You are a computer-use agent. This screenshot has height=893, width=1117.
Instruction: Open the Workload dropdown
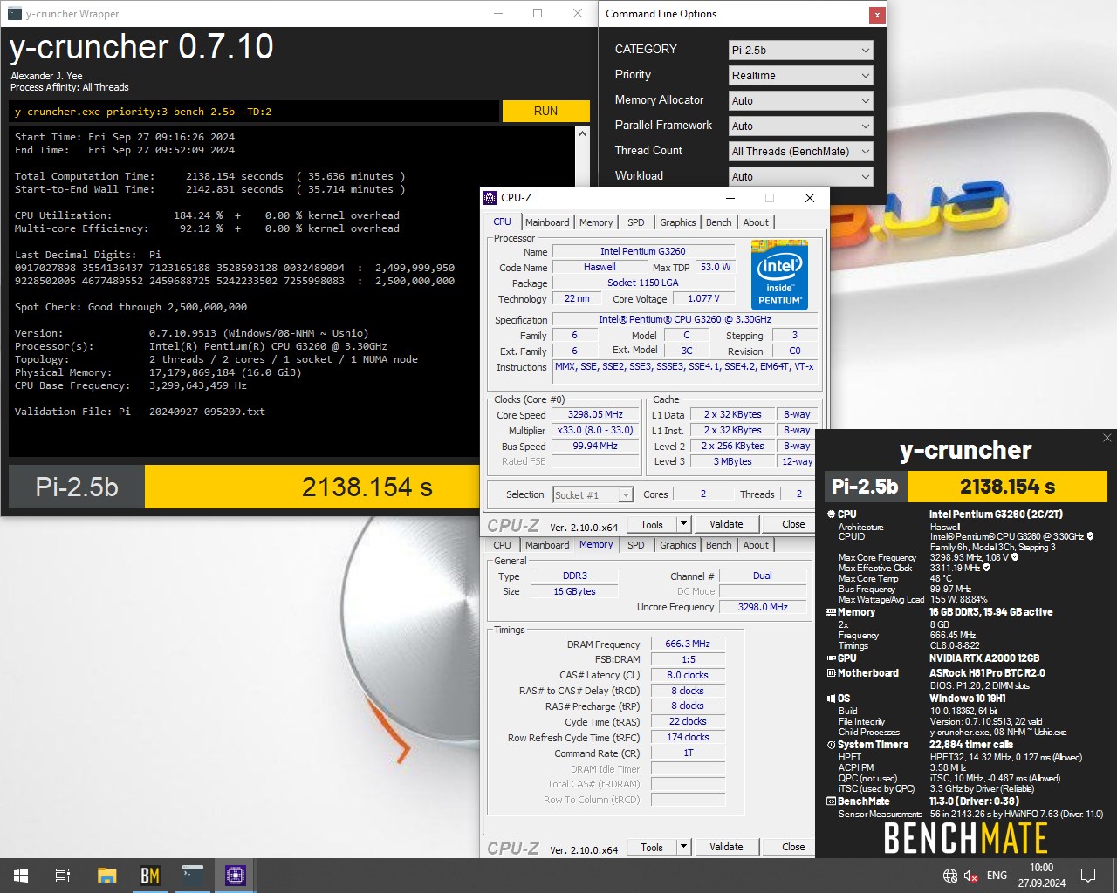800,177
